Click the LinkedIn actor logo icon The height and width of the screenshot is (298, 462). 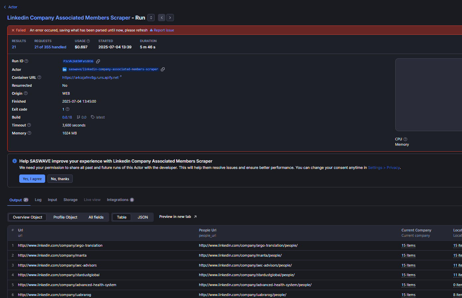64,69
